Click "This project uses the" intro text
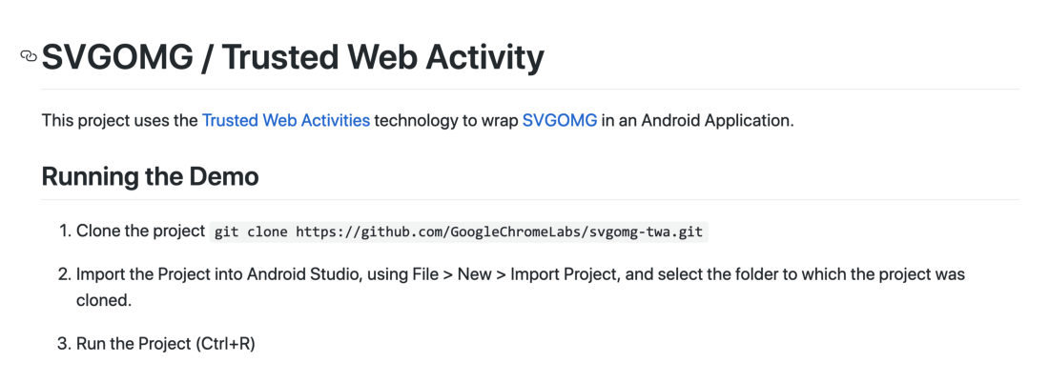Viewport: 1049px width, 383px height. coord(119,121)
